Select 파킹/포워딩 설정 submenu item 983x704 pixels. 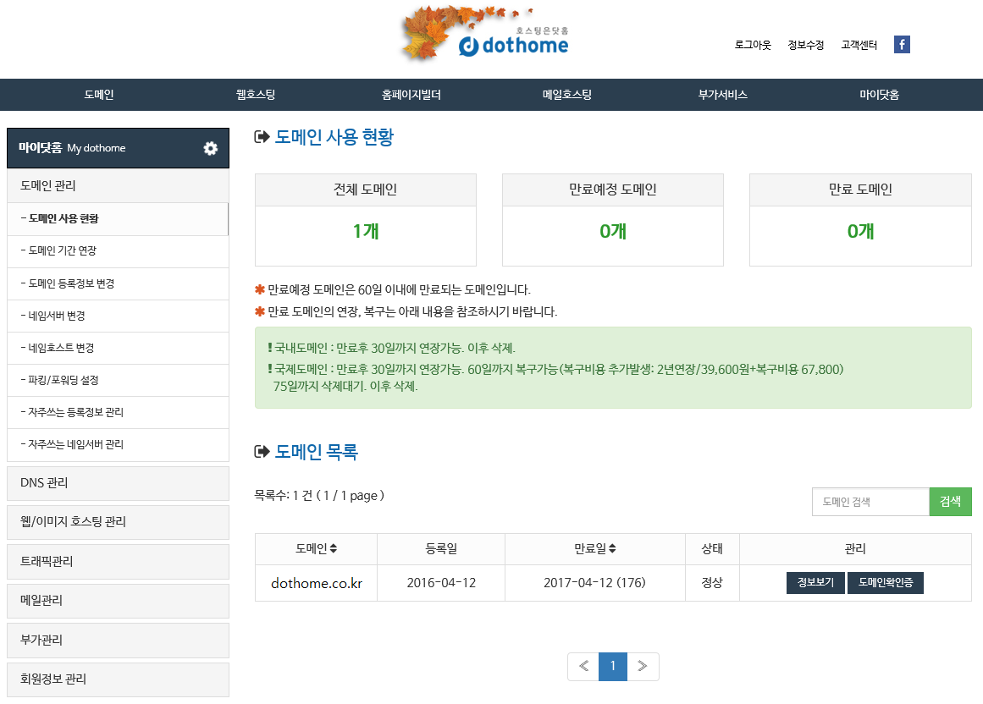pyautogui.click(x=118, y=380)
